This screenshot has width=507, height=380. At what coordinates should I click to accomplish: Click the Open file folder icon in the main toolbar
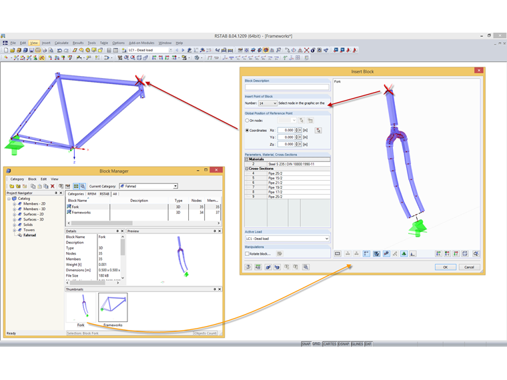(12, 50)
